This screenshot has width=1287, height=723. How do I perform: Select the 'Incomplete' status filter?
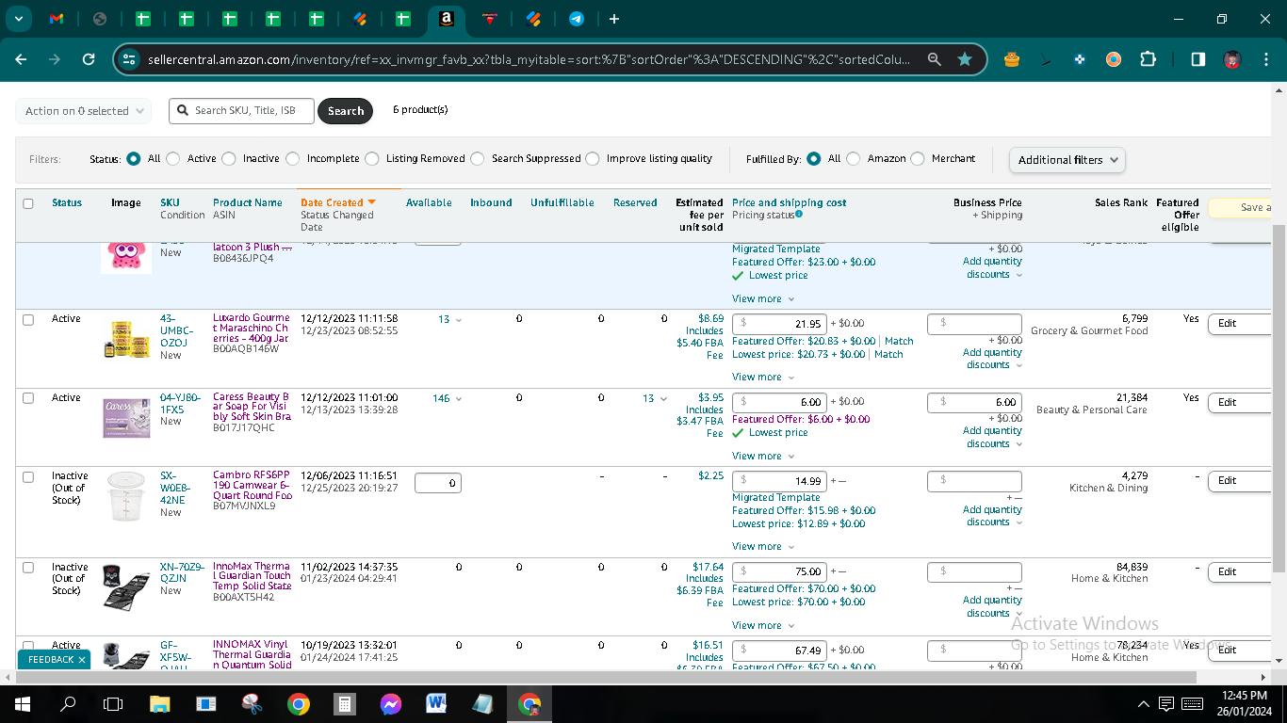[293, 159]
